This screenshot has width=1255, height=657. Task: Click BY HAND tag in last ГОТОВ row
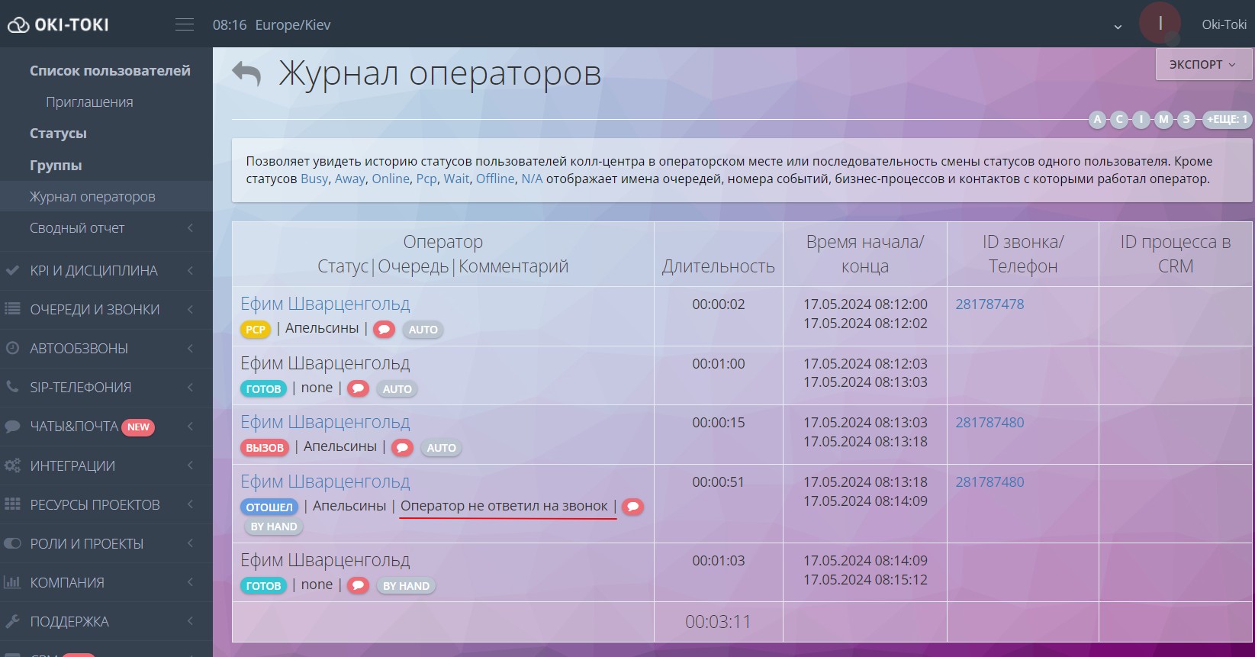[406, 585]
